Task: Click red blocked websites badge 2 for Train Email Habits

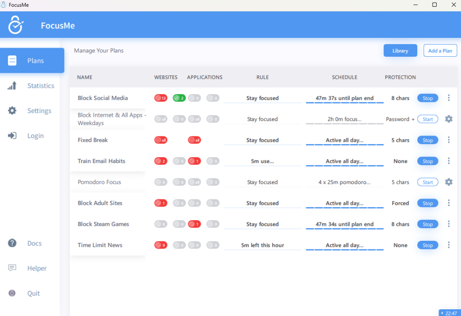Action: click(x=161, y=161)
